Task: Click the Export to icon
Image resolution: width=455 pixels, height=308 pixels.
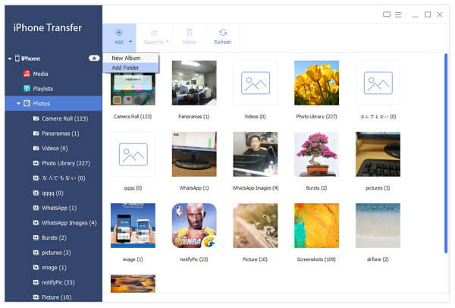Action: click(x=154, y=33)
